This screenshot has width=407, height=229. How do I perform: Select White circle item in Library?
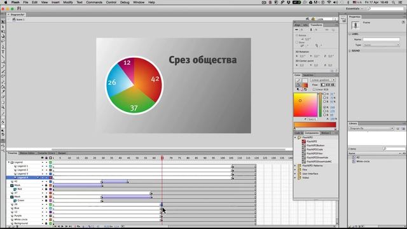tap(362, 162)
